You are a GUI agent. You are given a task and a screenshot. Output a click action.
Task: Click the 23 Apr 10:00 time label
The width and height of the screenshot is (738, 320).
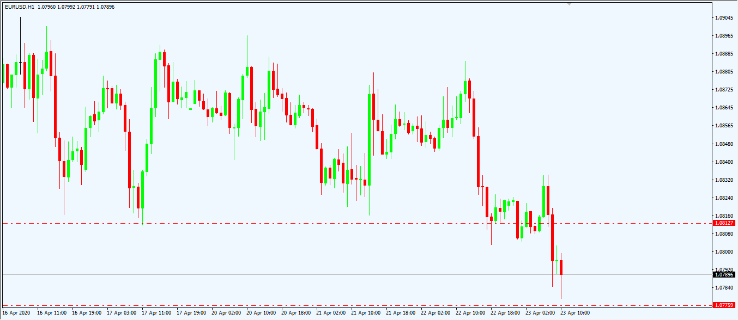pyautogui.click(x=575, y=313)
